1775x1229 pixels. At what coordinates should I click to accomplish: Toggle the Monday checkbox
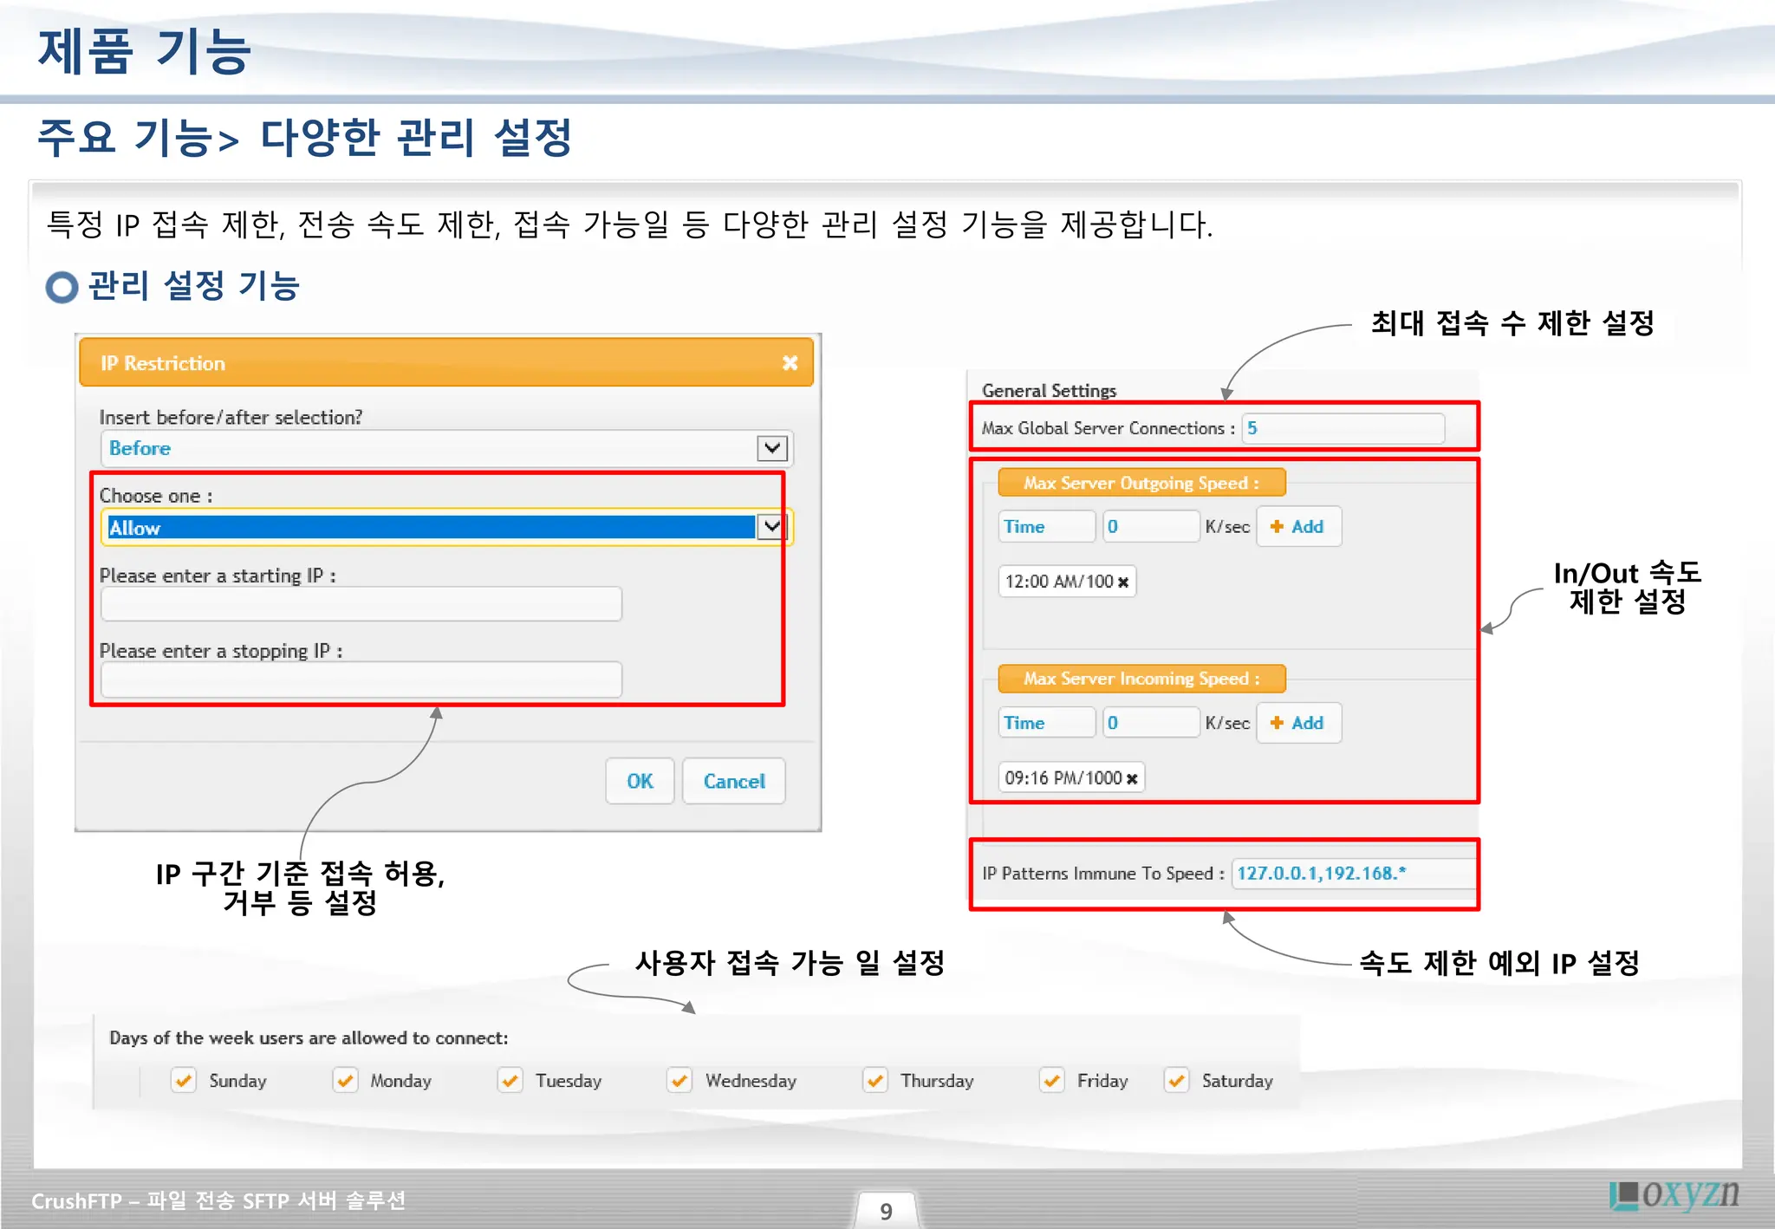click(x=345, y=1081)
